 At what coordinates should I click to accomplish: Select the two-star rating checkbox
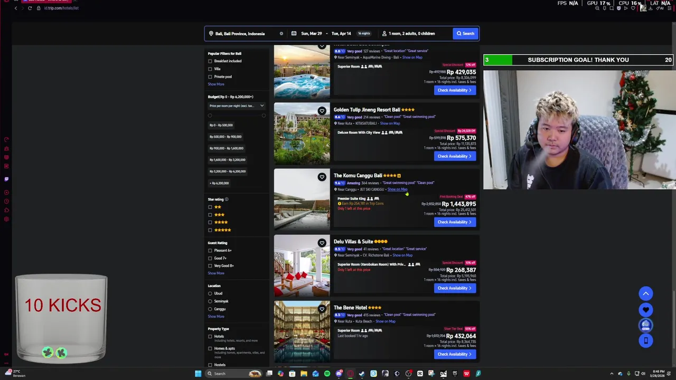click(210, 207)
